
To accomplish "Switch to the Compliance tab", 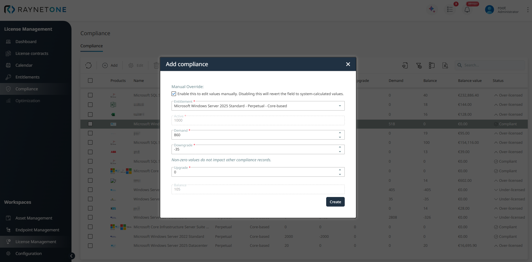I will click(x=92, y=46).
